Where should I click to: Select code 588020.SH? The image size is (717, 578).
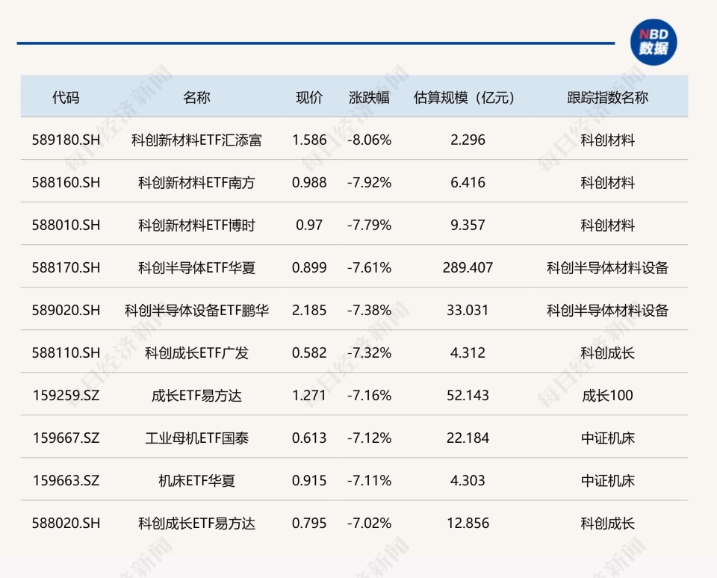tap(66, 523)
